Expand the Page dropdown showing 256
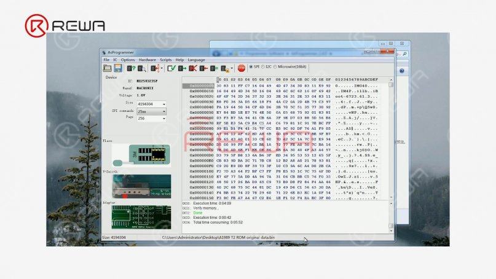The width and height of the screenshot is (496, 279). (x=152, y=119)
